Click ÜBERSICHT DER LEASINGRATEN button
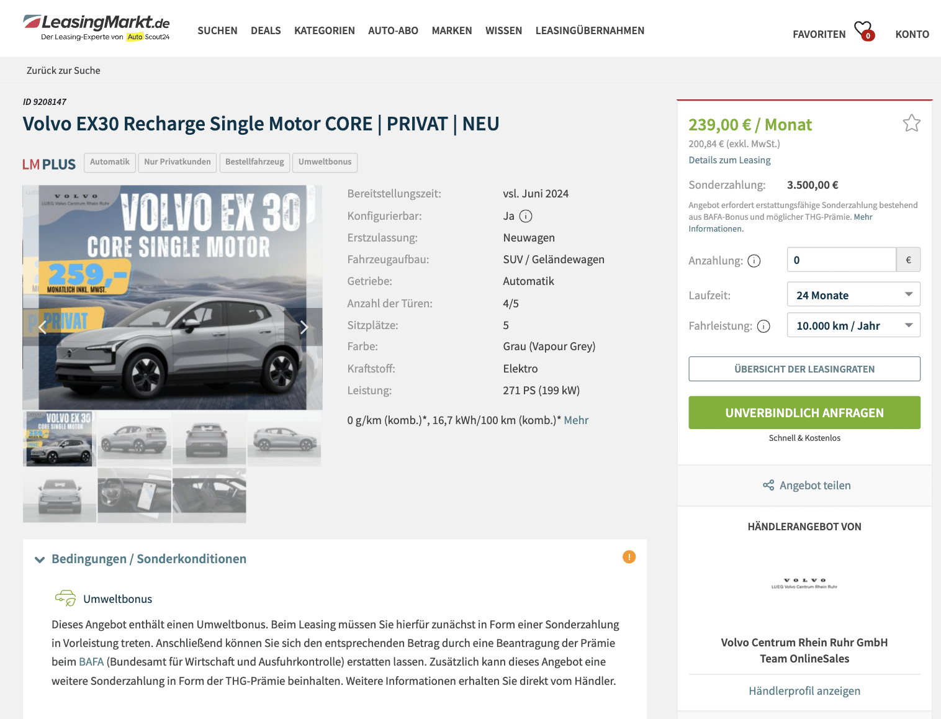Screen dimensions: 941x719 [x=804, y=369]
